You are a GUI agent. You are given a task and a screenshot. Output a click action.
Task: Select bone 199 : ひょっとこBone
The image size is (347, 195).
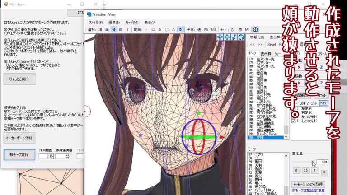pos(266,134)
